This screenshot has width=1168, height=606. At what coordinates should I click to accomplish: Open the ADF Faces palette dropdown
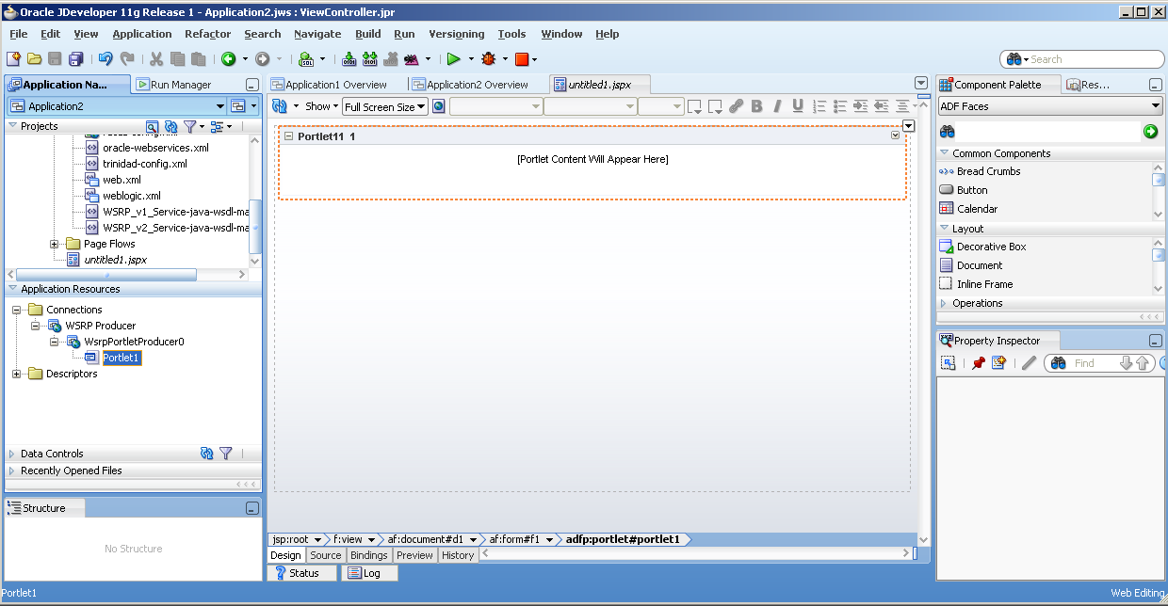tap(1050, 106)
